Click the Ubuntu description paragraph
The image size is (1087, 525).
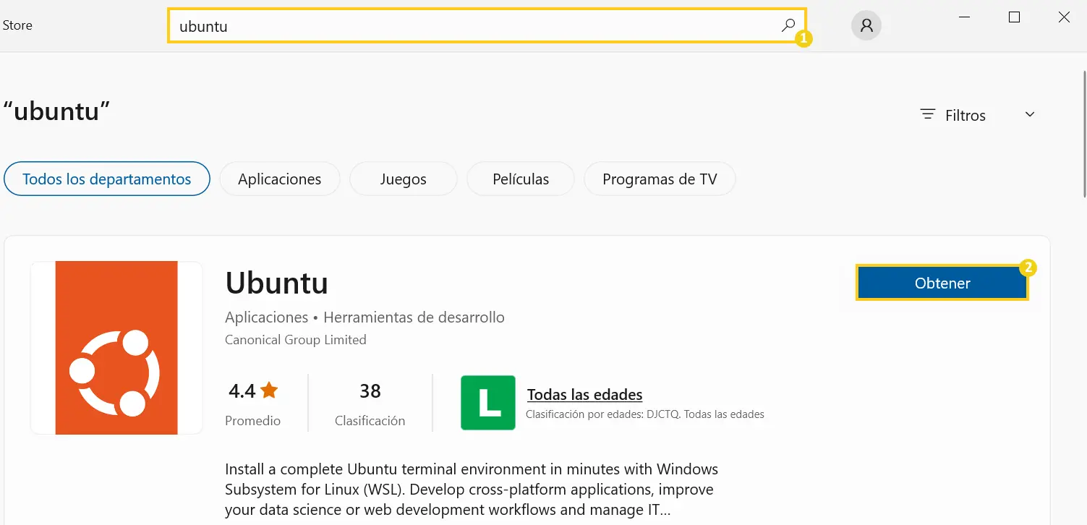[x=472, y=490]
